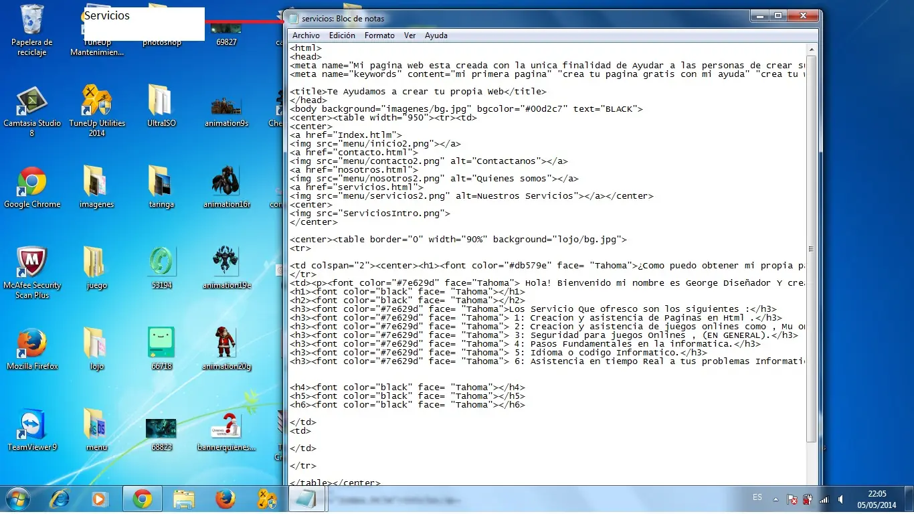Click the Show desktop button
This screenshot has width=914, height=514.
click(x=909, y=499)
